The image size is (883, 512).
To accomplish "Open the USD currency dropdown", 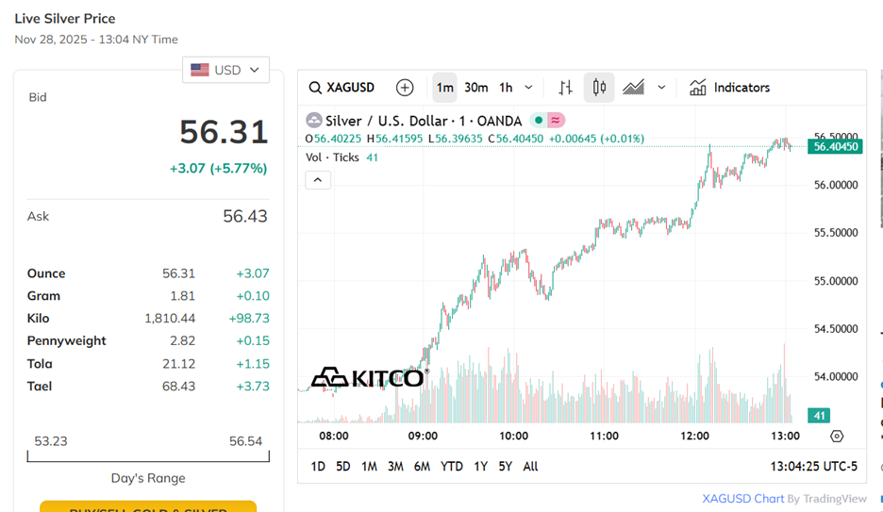I will coord(225,70).
